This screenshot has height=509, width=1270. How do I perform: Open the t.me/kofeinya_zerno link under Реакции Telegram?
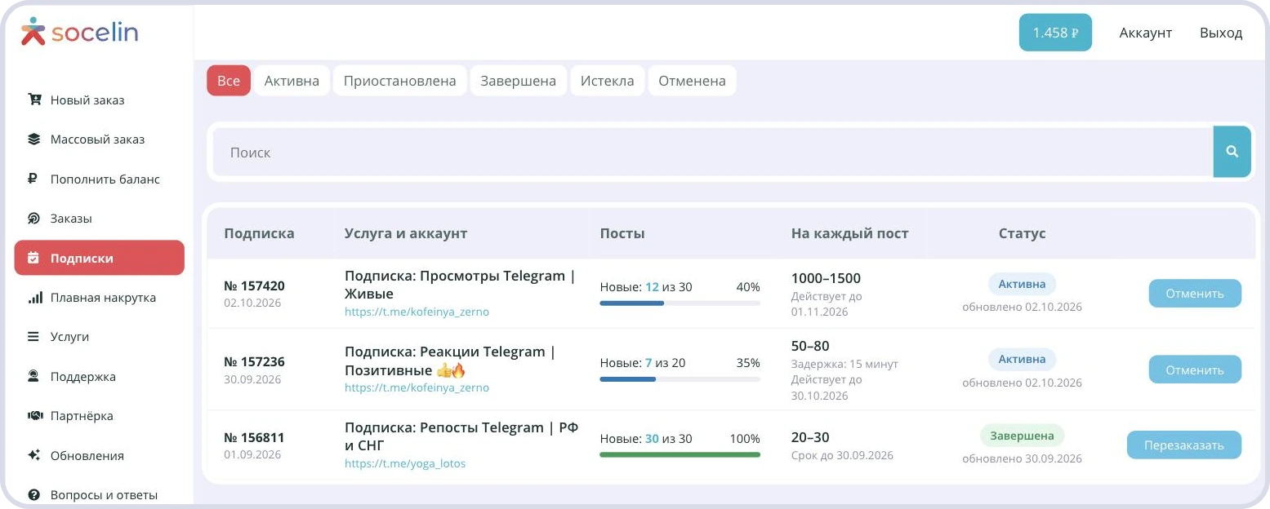(417, 387)
